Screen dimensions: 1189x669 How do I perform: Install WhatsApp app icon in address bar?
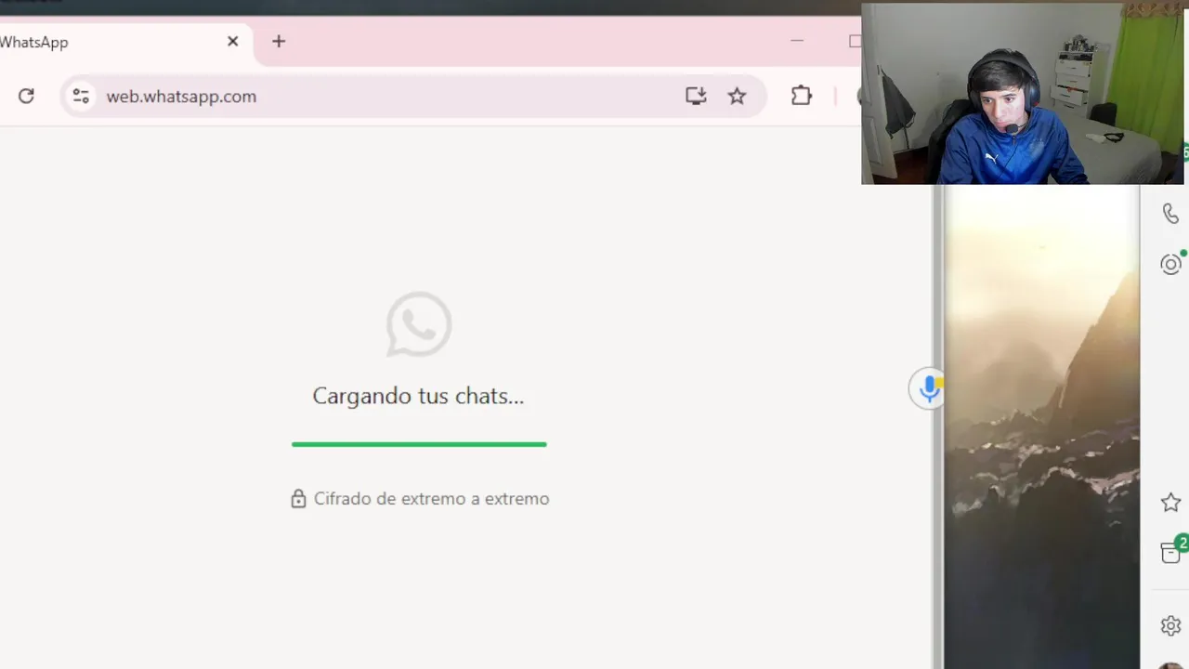(x=696, y=96)
